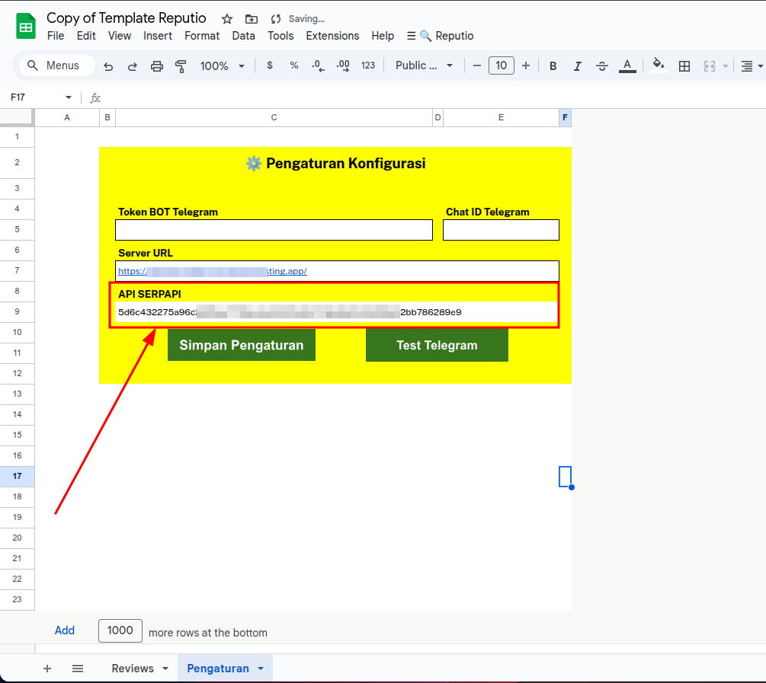Click the Simpan Pengaturan button

pyautogui.click(x=241, y=345)
